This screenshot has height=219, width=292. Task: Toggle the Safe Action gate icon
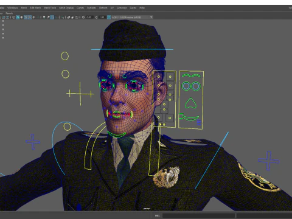click(4, 17)
